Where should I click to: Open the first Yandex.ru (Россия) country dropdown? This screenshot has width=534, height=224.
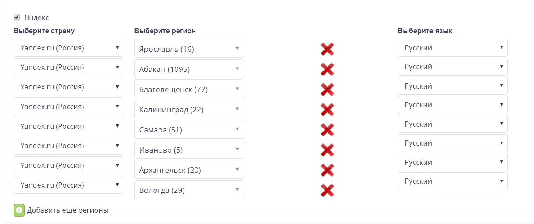tap(69, 47)
